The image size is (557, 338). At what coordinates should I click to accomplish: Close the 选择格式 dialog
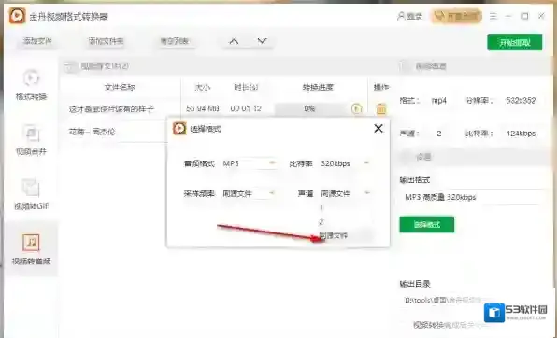point(378,129)
